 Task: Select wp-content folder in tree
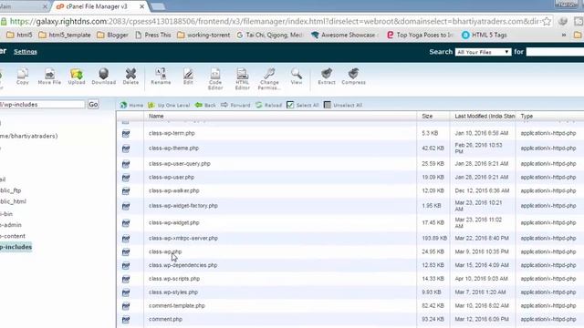click(13, 236)
